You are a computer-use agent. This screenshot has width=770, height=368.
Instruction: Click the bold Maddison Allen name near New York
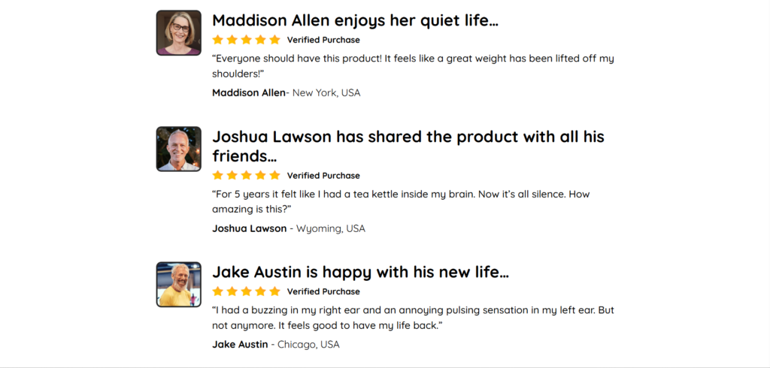[248, 92]
